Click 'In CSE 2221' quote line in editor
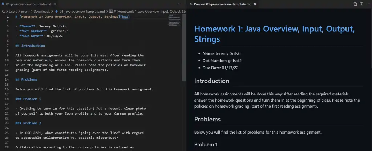 80,133
